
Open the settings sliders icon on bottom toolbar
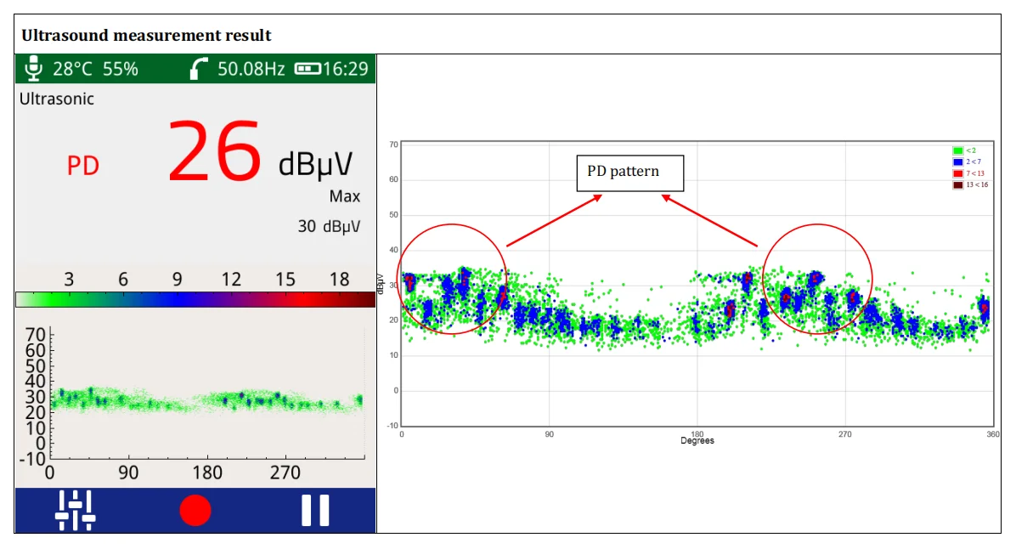75,508
